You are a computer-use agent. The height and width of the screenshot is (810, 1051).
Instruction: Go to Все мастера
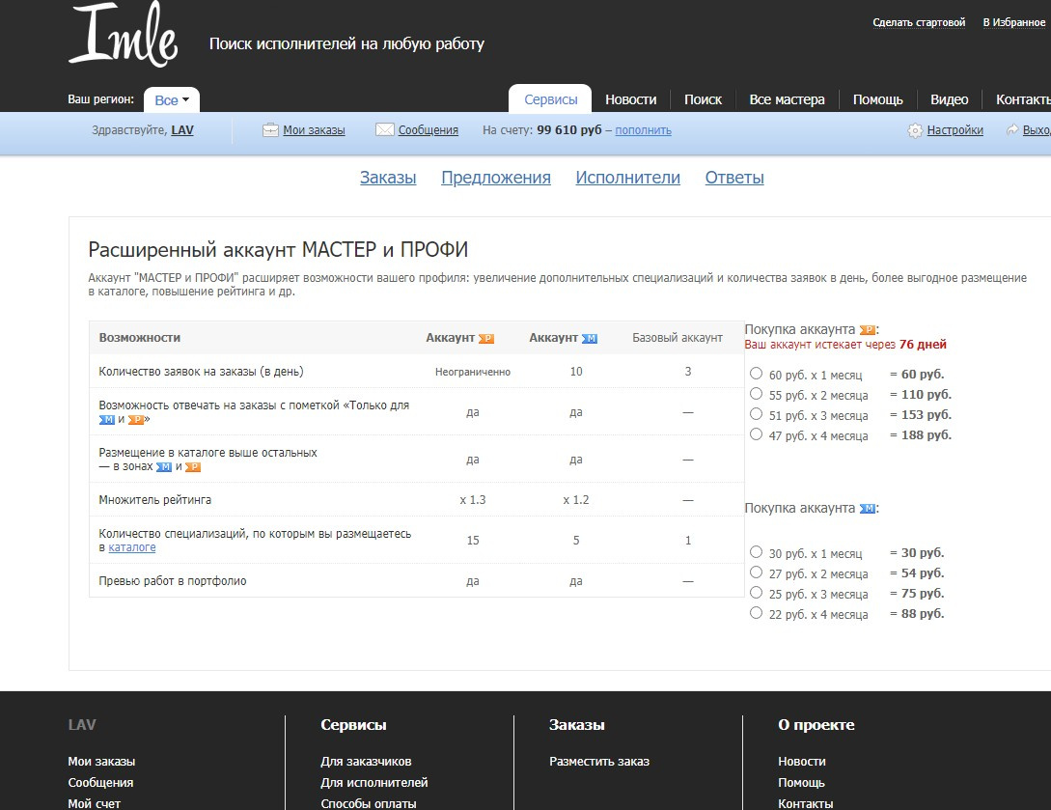pyautogui.click(x=787, y=99)
